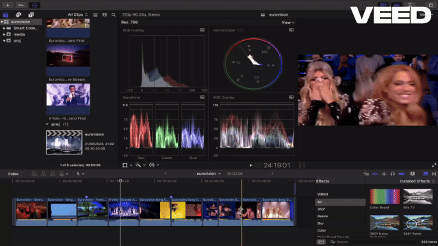The width and height of the screenshot is (438, 246).
Task: Collapse the proj event in sidebar
Action: click(4, 41)
